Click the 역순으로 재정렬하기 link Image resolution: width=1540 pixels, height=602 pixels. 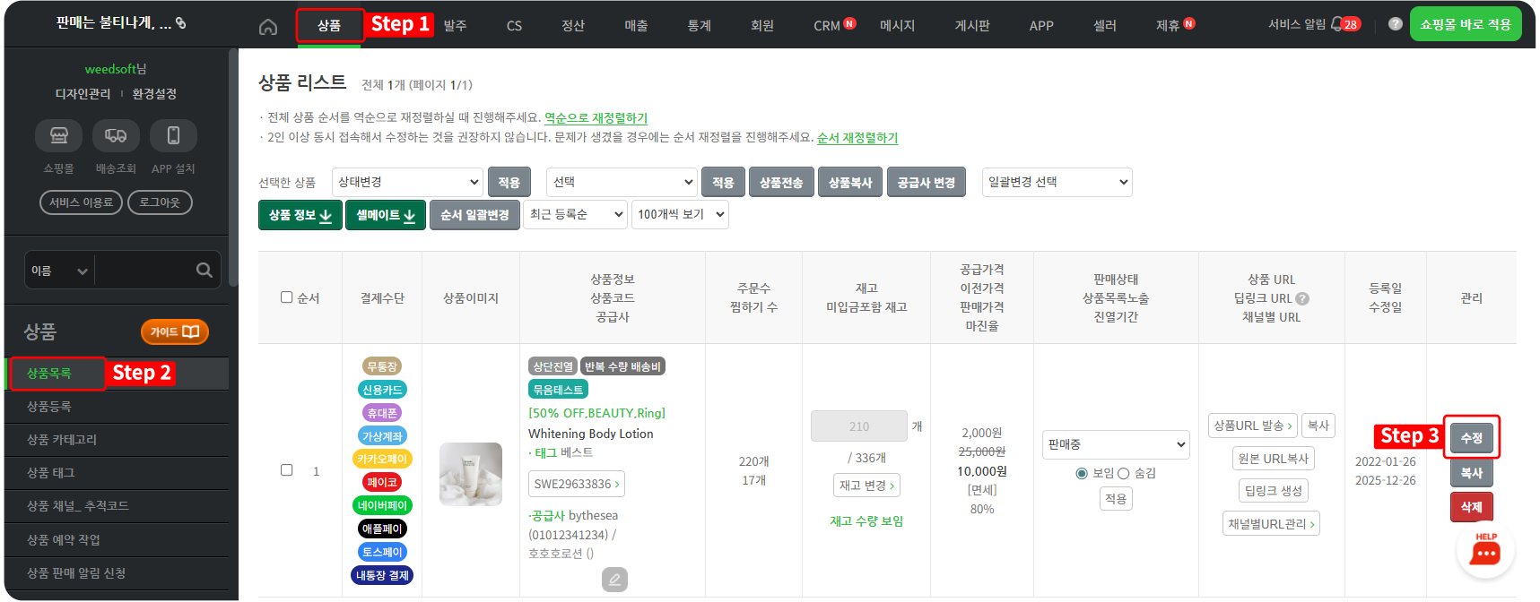tap(596, 118)
